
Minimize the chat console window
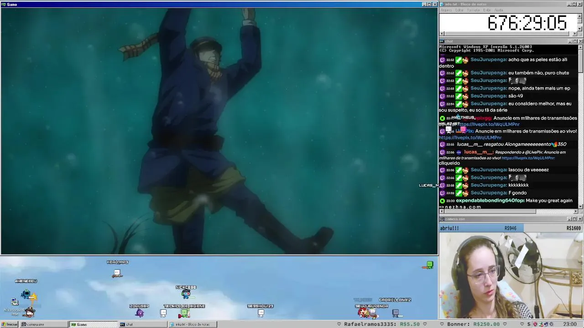point(570,41)
